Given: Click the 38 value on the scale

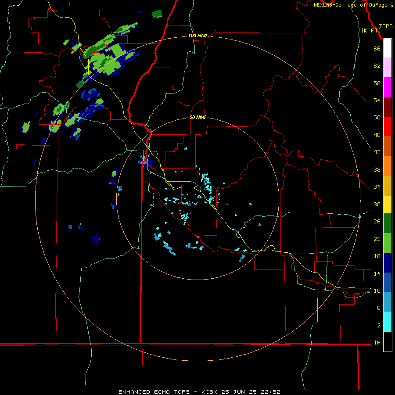Looking at the screenshot, I should (377, 169).
